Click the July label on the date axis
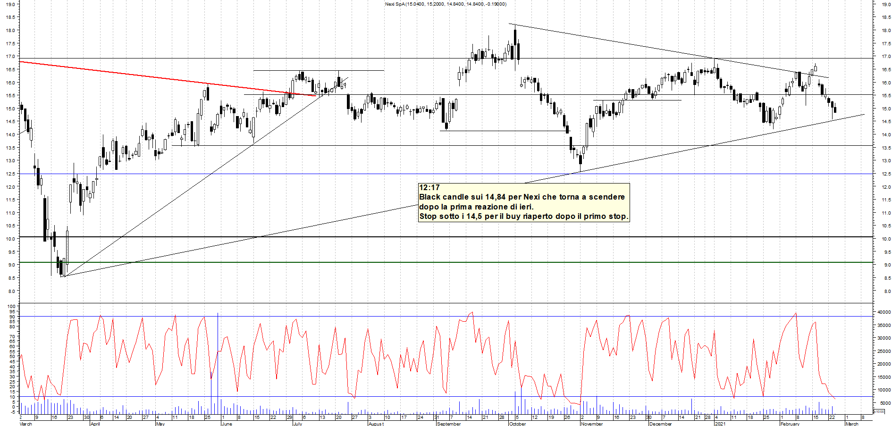Image resolution: width=892 pixels, height=426 pixels. (x=298, y=424)
